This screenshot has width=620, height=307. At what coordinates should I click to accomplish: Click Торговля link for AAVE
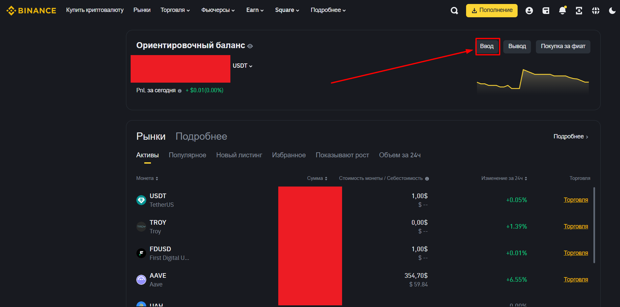576,279
